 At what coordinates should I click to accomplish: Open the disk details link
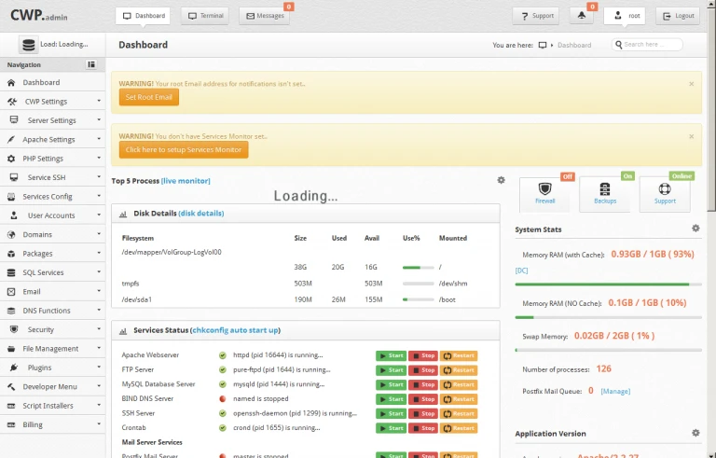click(x=201, y=214)
